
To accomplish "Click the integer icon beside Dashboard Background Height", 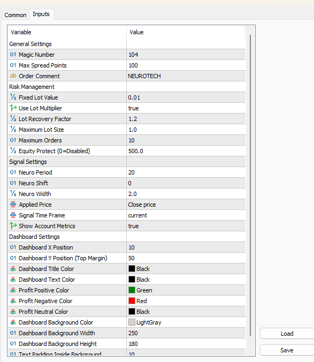I will pos(13,344).
